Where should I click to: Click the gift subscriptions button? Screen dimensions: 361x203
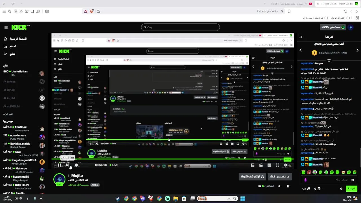point(252,177)
